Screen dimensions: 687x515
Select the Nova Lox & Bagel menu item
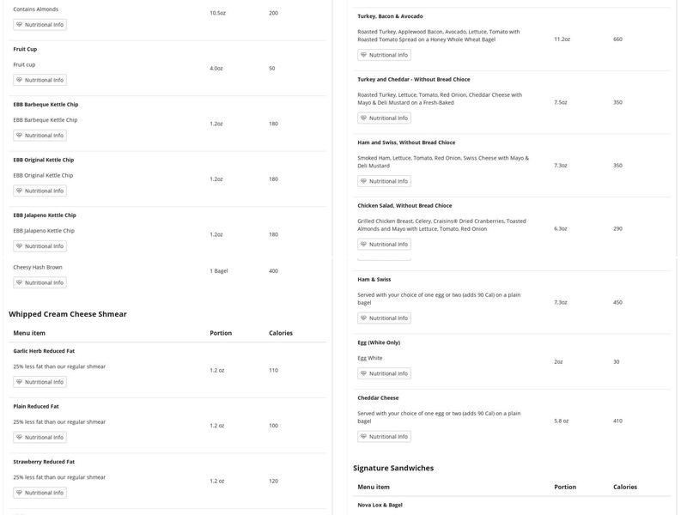pos(380,505)
